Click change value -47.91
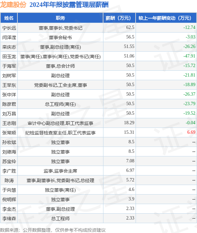This screenshot has height=233, width=197. [189, 56]
